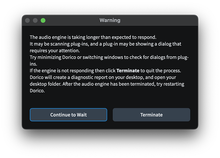Click the empty title bar right of Warning

(x=159, y=20)
